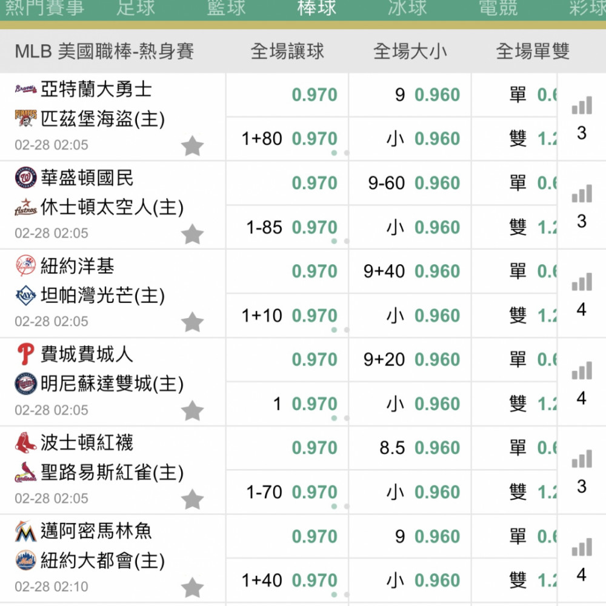606x606 pixels.
Task: Favorite the Braves vs Pirates game star
Action: [x=192, y=146]
